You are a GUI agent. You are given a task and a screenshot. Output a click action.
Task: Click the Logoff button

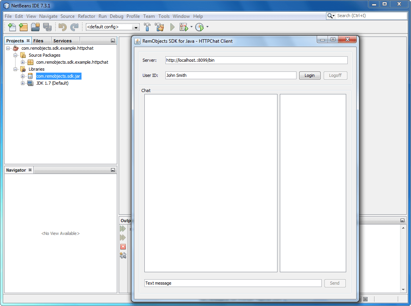[335, 75]
